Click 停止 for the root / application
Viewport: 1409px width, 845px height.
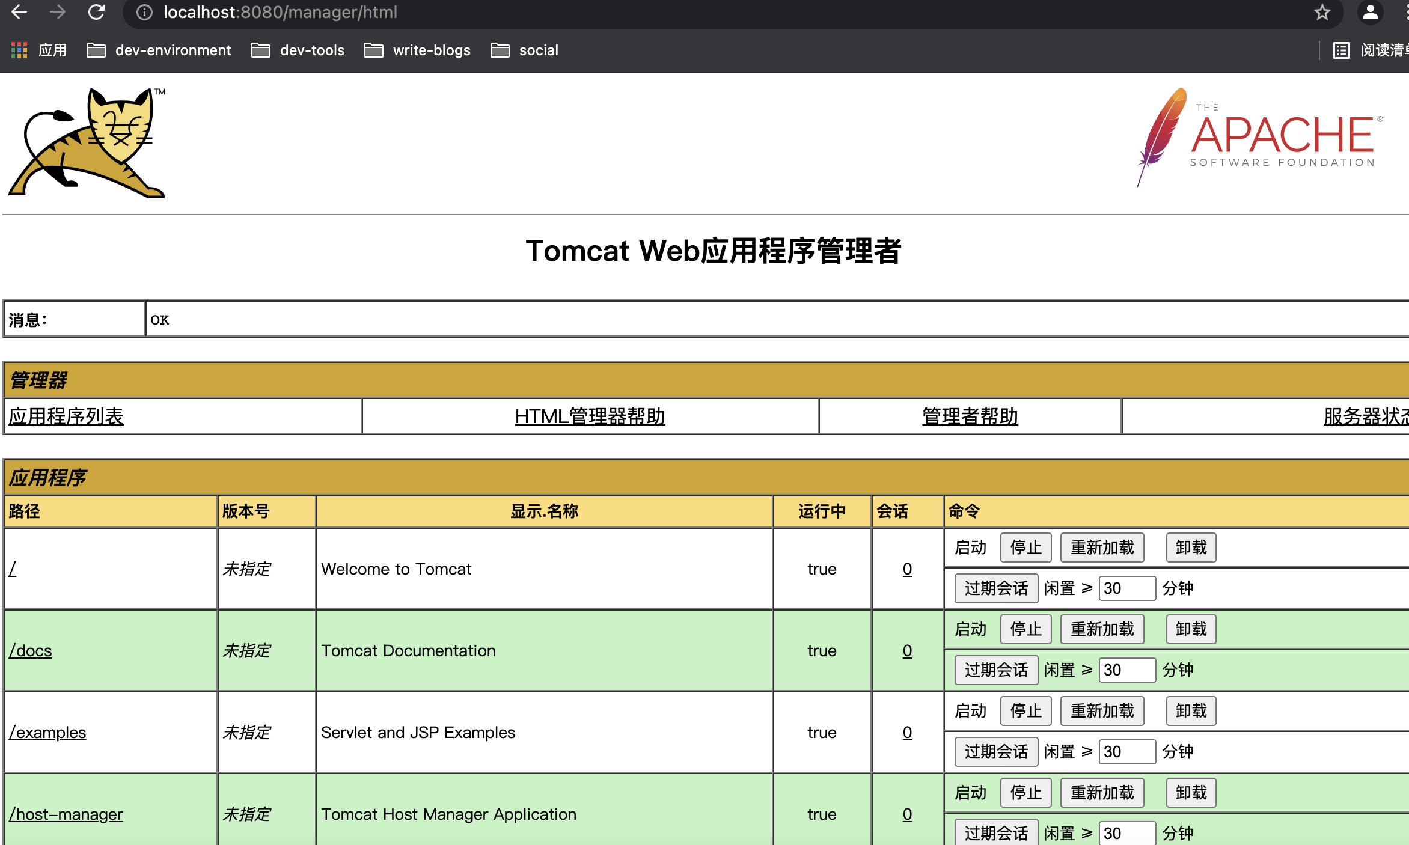coord(1025,548)
